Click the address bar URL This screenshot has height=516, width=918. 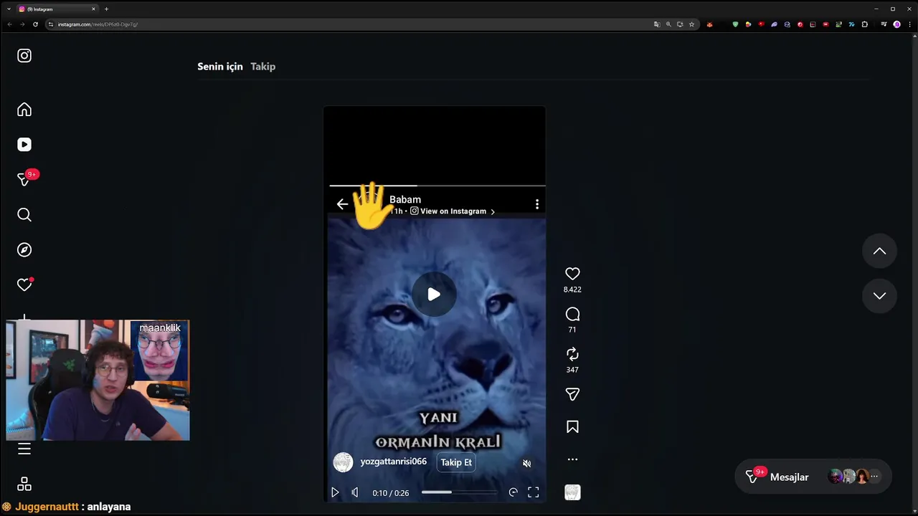pos(98,24)
